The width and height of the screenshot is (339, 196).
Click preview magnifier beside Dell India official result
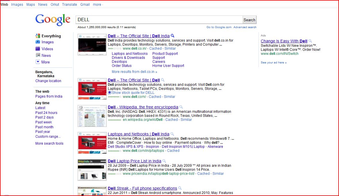pos(172,36)
